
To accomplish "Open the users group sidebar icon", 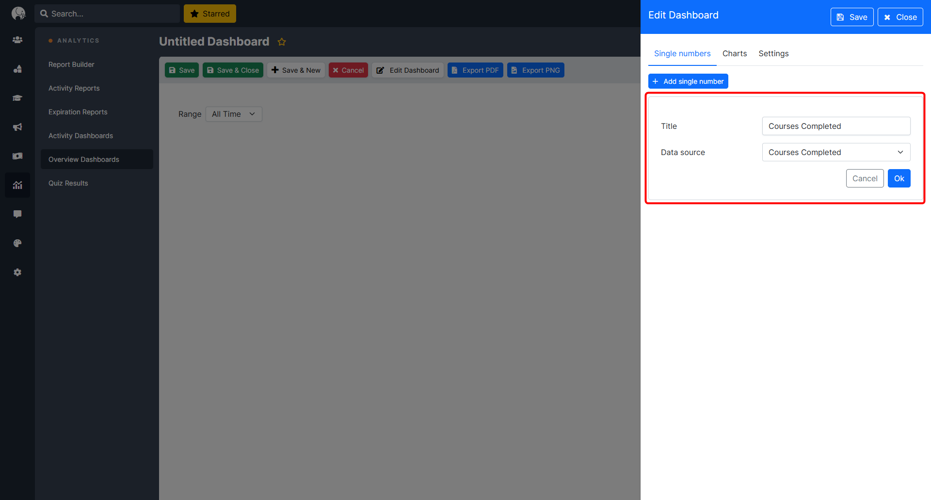I will 17,40.
